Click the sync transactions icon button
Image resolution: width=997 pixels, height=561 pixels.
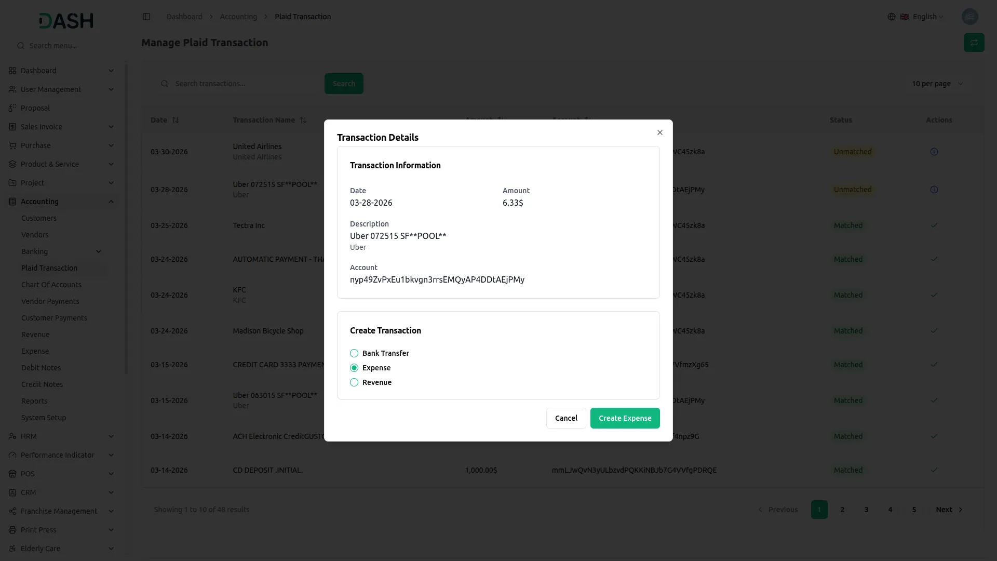tap(974, 43)
